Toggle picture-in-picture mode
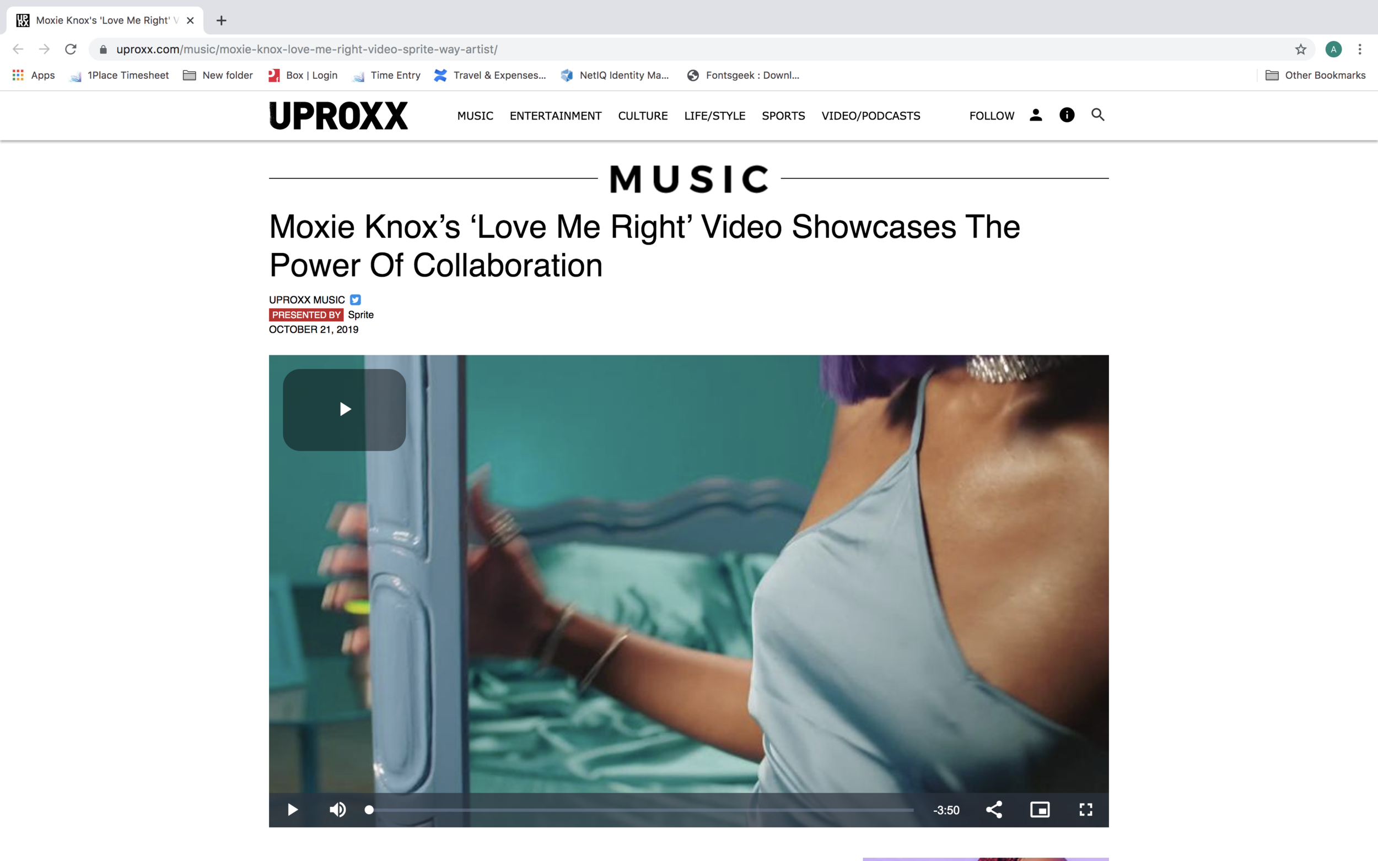The image size is (1378, 861). (1040, 810)
